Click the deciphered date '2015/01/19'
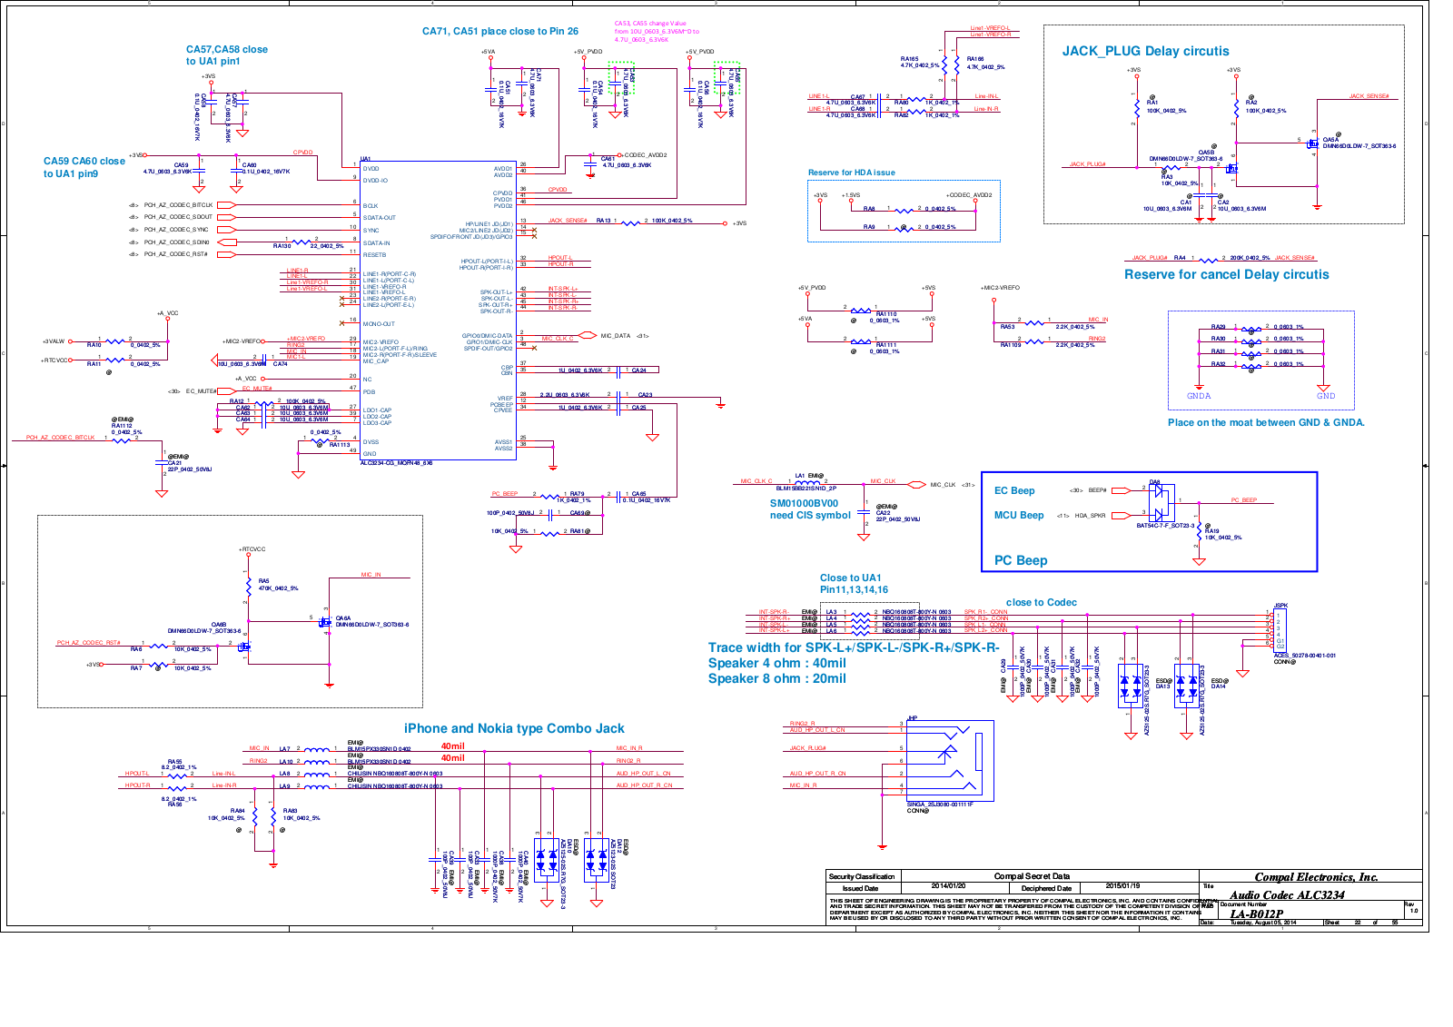This screenshot has width=1453, height=1027. 1122,885
